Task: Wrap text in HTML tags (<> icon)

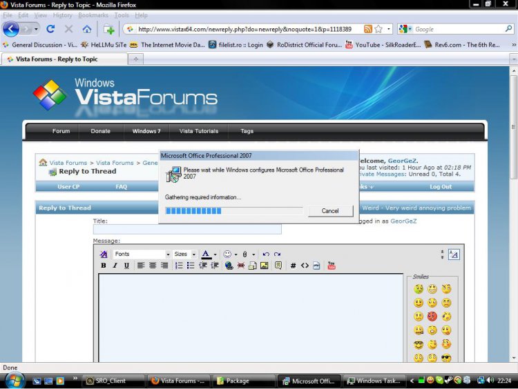Action: 305,266
